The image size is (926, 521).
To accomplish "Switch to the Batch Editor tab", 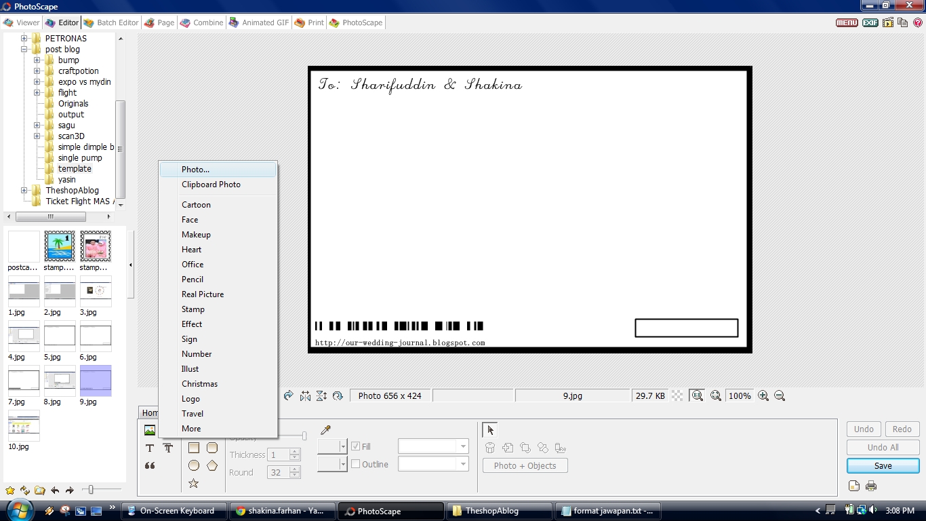I will [110, 22].
